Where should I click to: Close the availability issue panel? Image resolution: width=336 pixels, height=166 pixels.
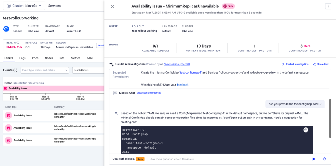click(112, 7)
